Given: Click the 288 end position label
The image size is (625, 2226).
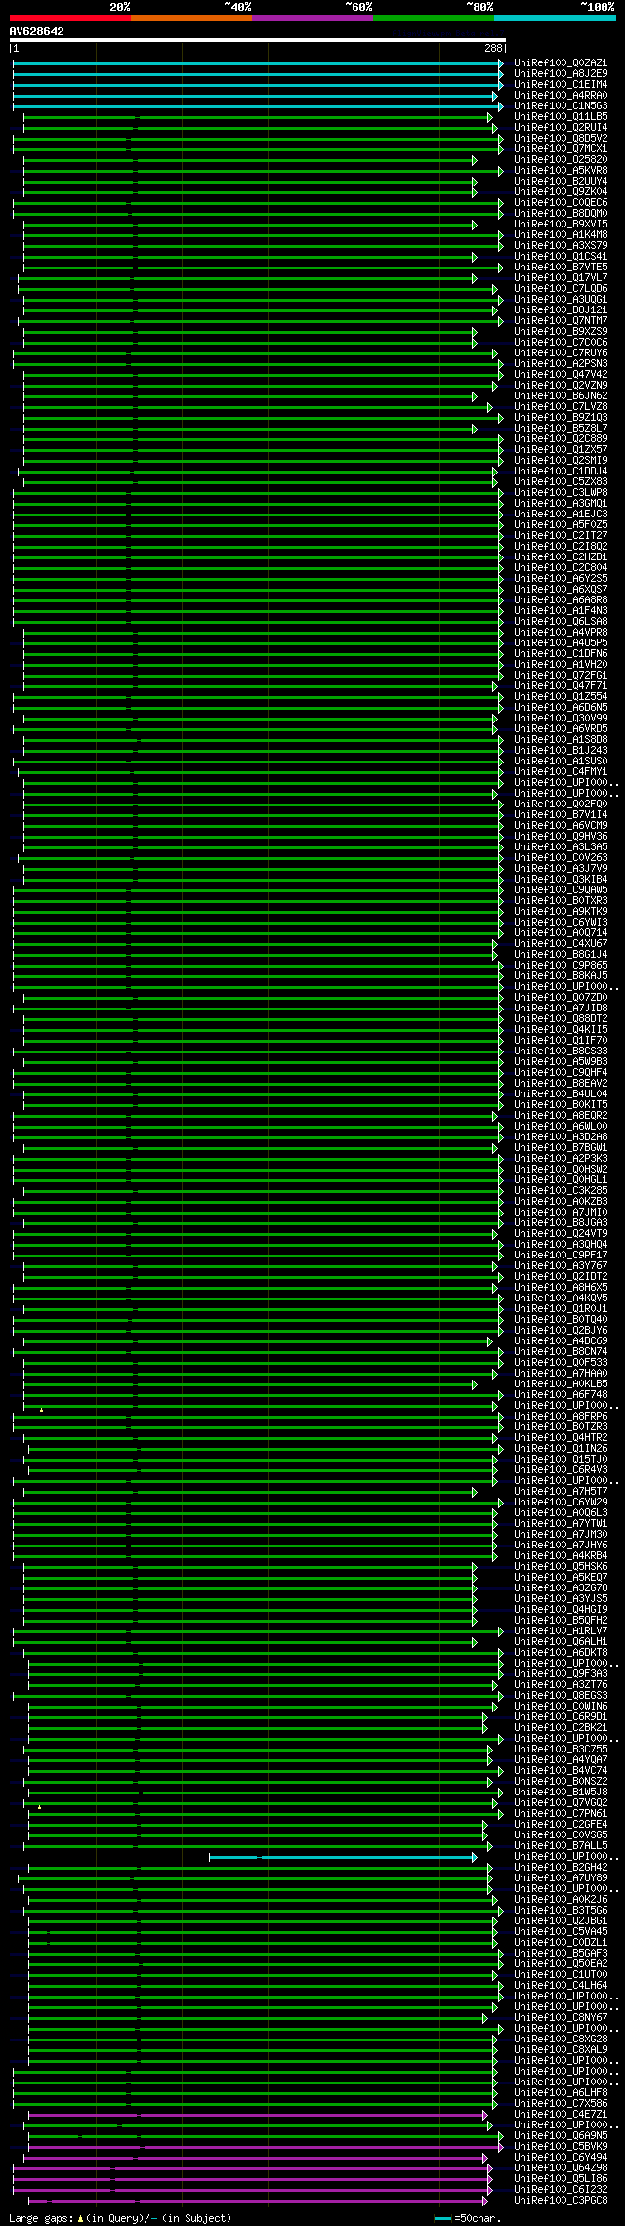Looking at the screenshot, I should (x=493, y=48).
